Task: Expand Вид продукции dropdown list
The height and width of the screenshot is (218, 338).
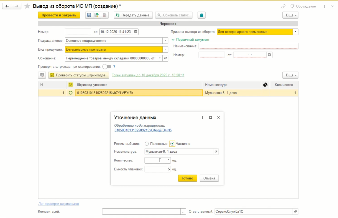Action: click(165, 49)
